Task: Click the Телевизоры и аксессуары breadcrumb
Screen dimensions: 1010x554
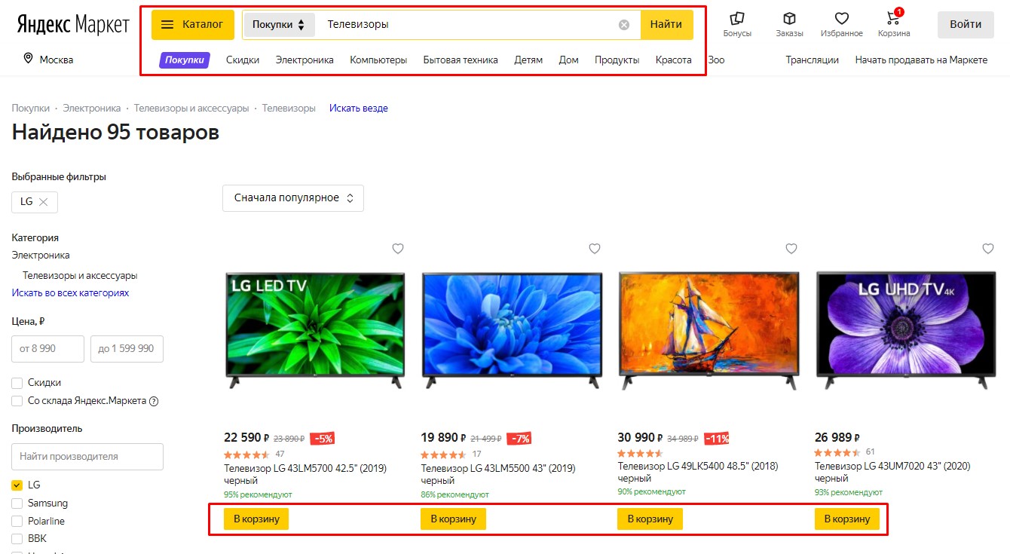Action: pos(191,109)
